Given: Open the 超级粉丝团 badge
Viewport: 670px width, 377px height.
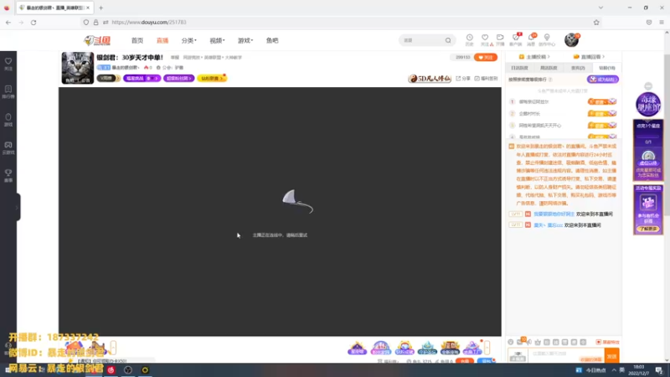Looking at the screenshot, I should [178, 78].
